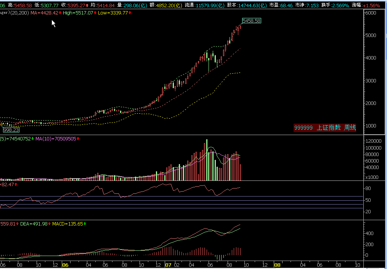Screen dimensions: 387x269
Task: Click the 4000 price axis label
Action: pos(371,58)
